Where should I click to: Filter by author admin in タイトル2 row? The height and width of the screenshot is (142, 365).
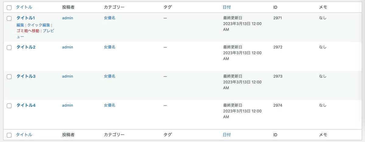(x=68, y=47)
